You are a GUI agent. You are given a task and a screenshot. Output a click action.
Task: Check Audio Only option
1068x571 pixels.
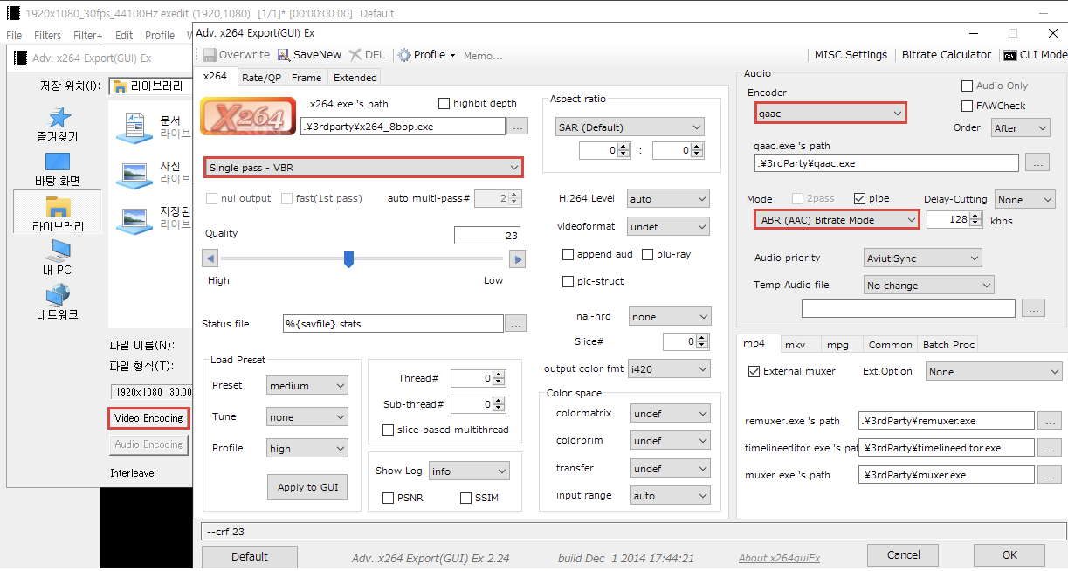pyautogui.click(x=967, y=86)
